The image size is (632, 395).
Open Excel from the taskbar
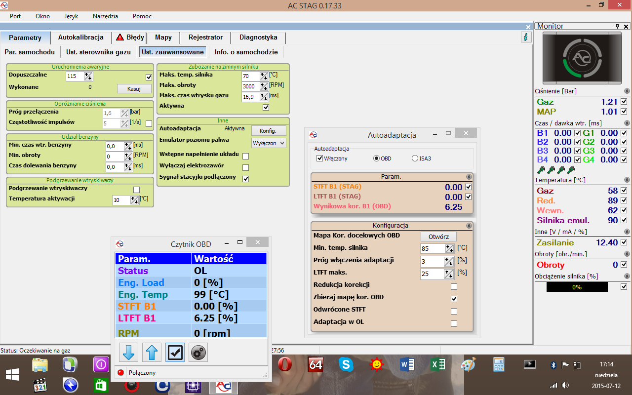coord(438,365)
